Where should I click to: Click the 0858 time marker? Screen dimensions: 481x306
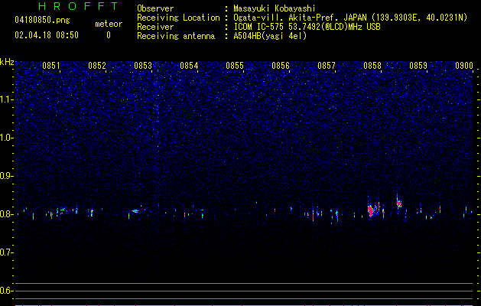(x=372, y=66)
